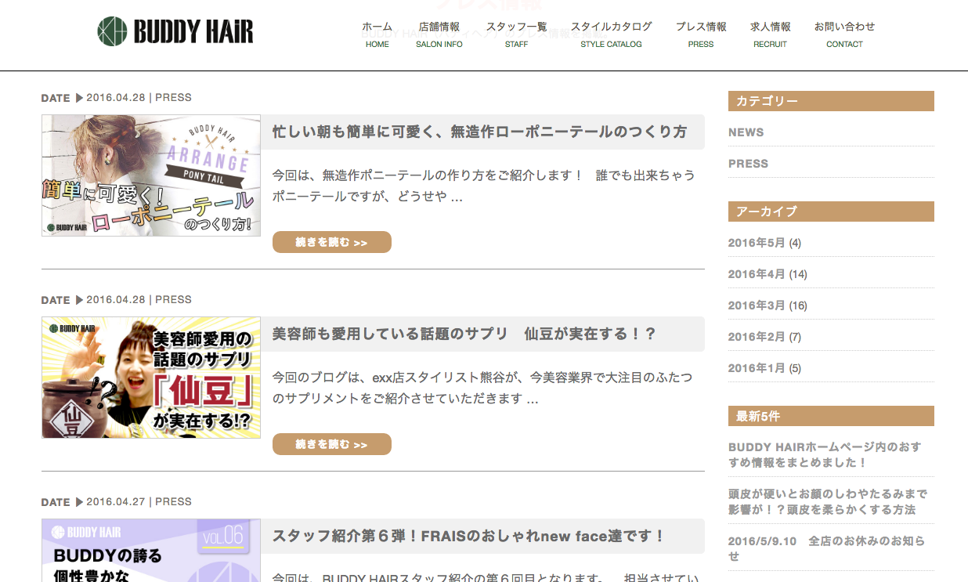Open the low ponytail article thumbnail
This screenshot has width=968, height=582.
click(x=151, y=175)
